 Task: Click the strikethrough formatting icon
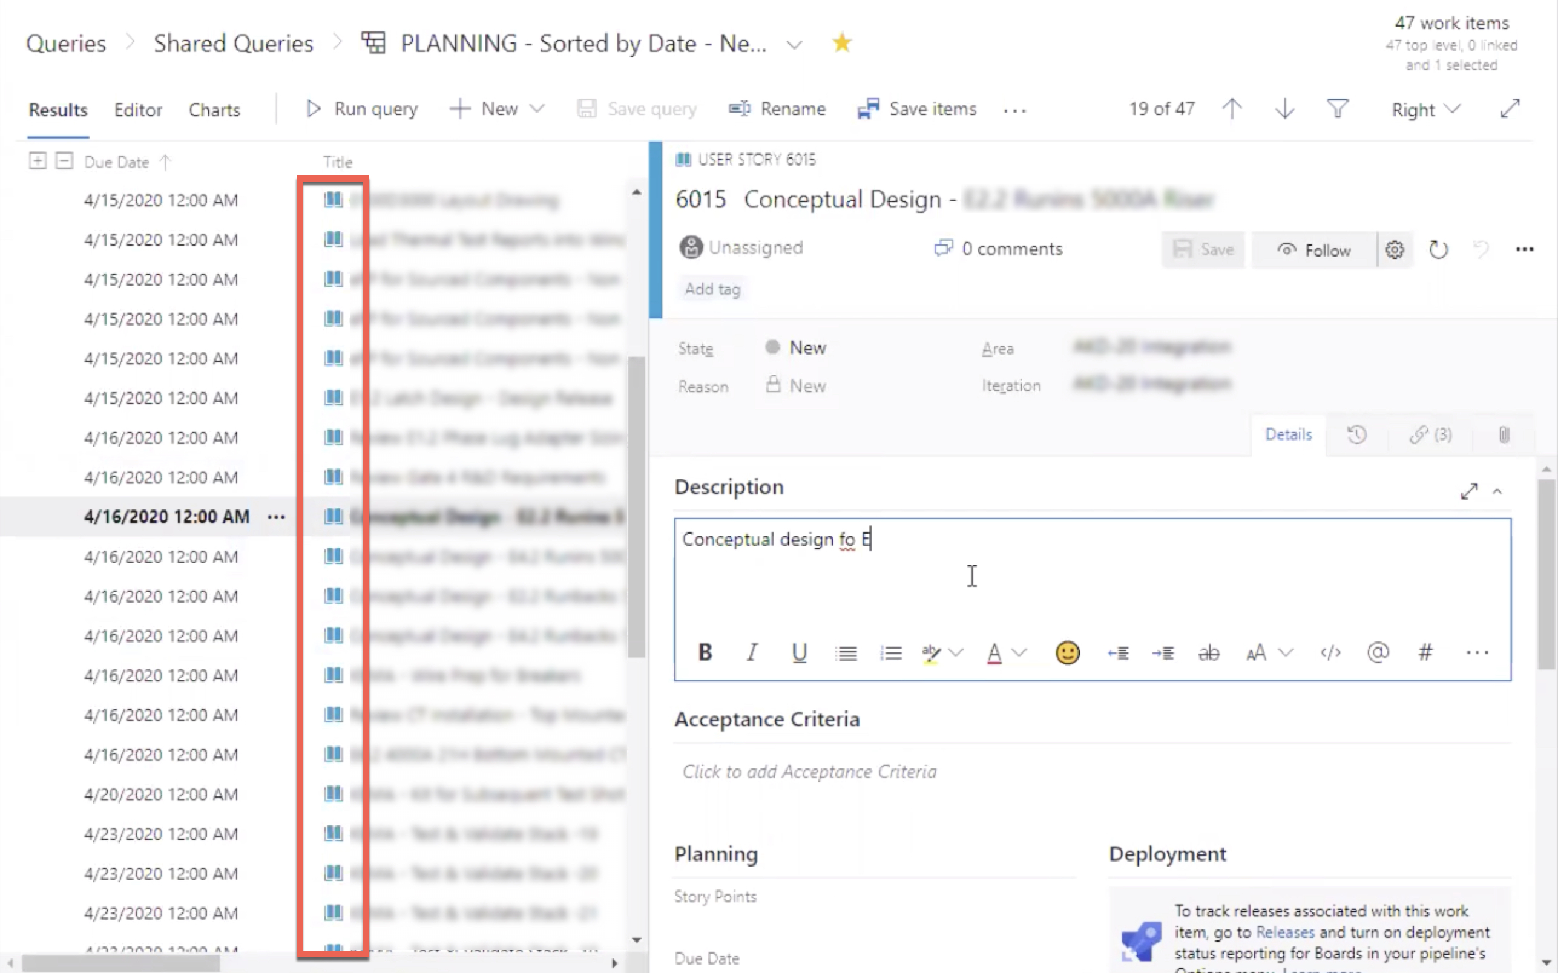[1208, 652]
